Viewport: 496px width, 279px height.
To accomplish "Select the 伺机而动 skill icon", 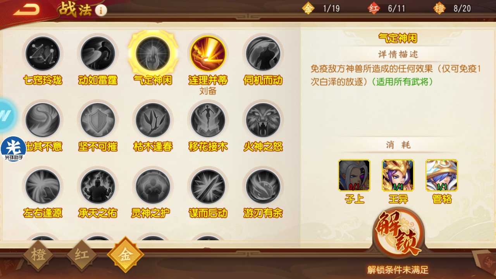I will click(x=263, y=54).
